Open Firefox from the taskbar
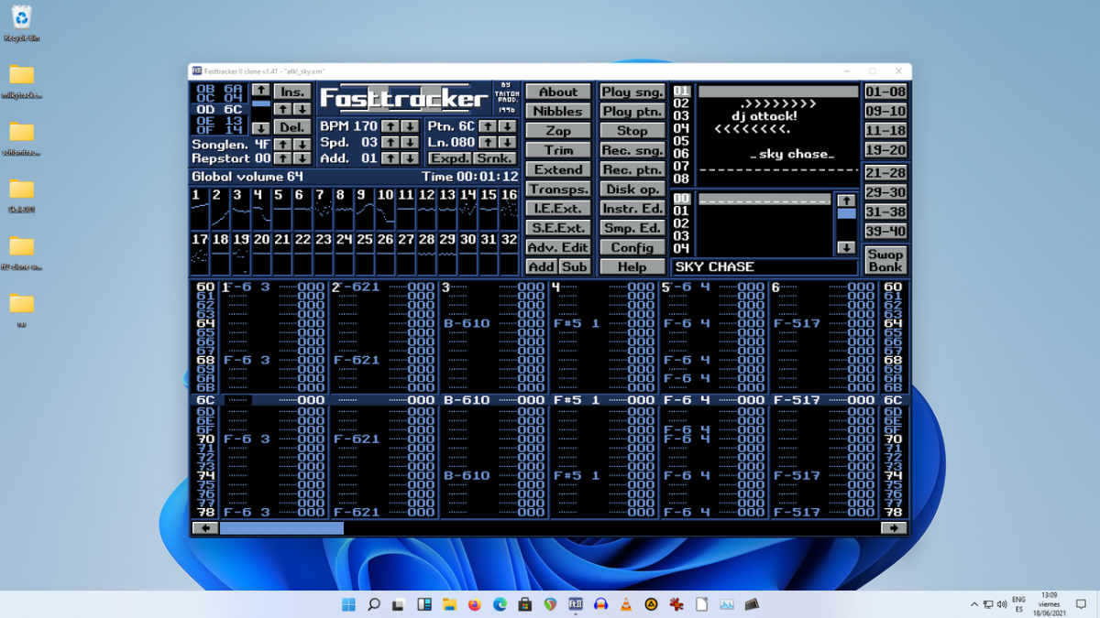Image resolution: width=1100 pixels, height=618 pixels. 474,604
